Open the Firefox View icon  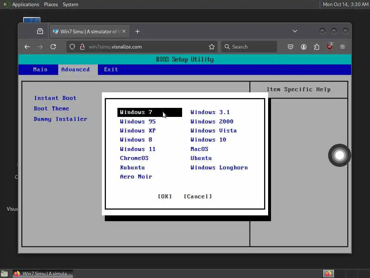pyautogui.click(x=40, y=31)
